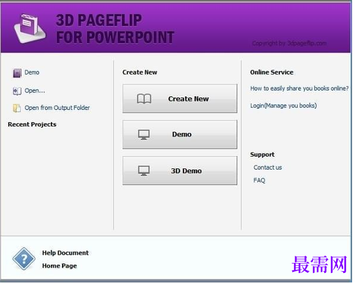
Task: Click the Copyright by 3dpageflip.com text
Action: pos(289,43)
